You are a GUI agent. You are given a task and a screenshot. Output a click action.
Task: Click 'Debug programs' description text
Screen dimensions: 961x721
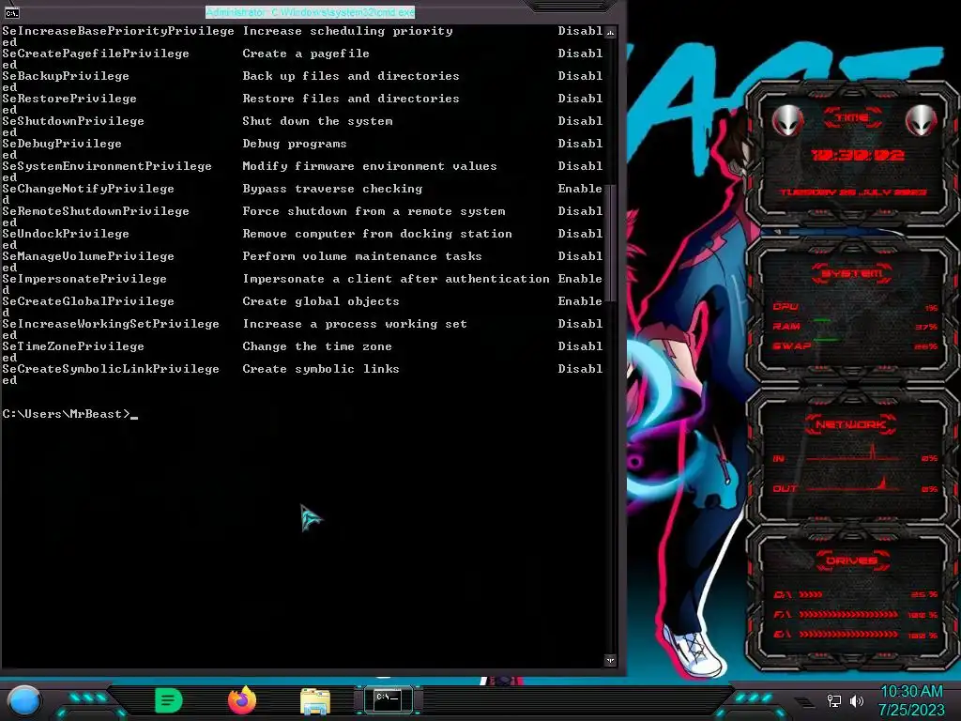pyautogui.click(x=295, y=144)
